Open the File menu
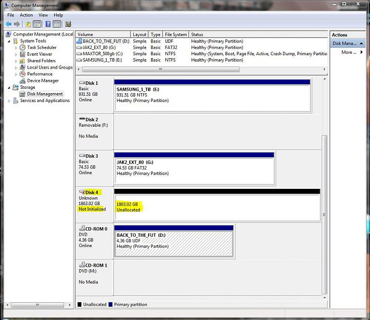 [x=11, y=15]
